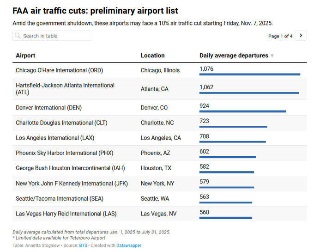The image size is (314, 252).
Task: Sort by Daily average departures header
Action: tap(234, 55)
